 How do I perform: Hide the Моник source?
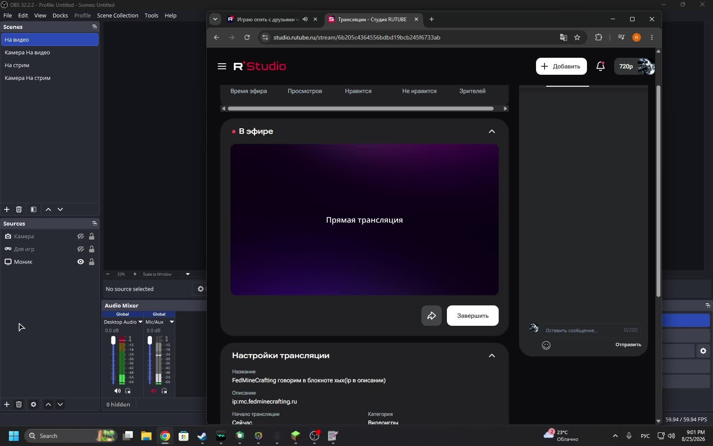(81, 262)
